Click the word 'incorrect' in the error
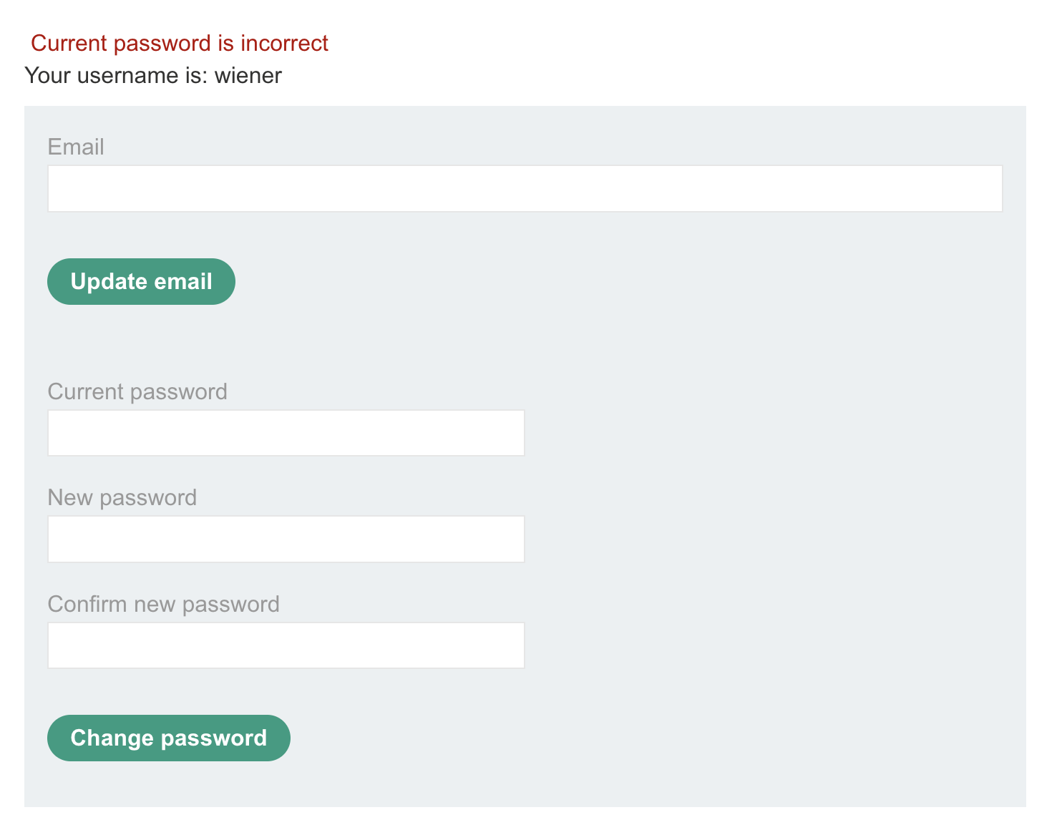The image size is (1062, 830). pos(284,43)
